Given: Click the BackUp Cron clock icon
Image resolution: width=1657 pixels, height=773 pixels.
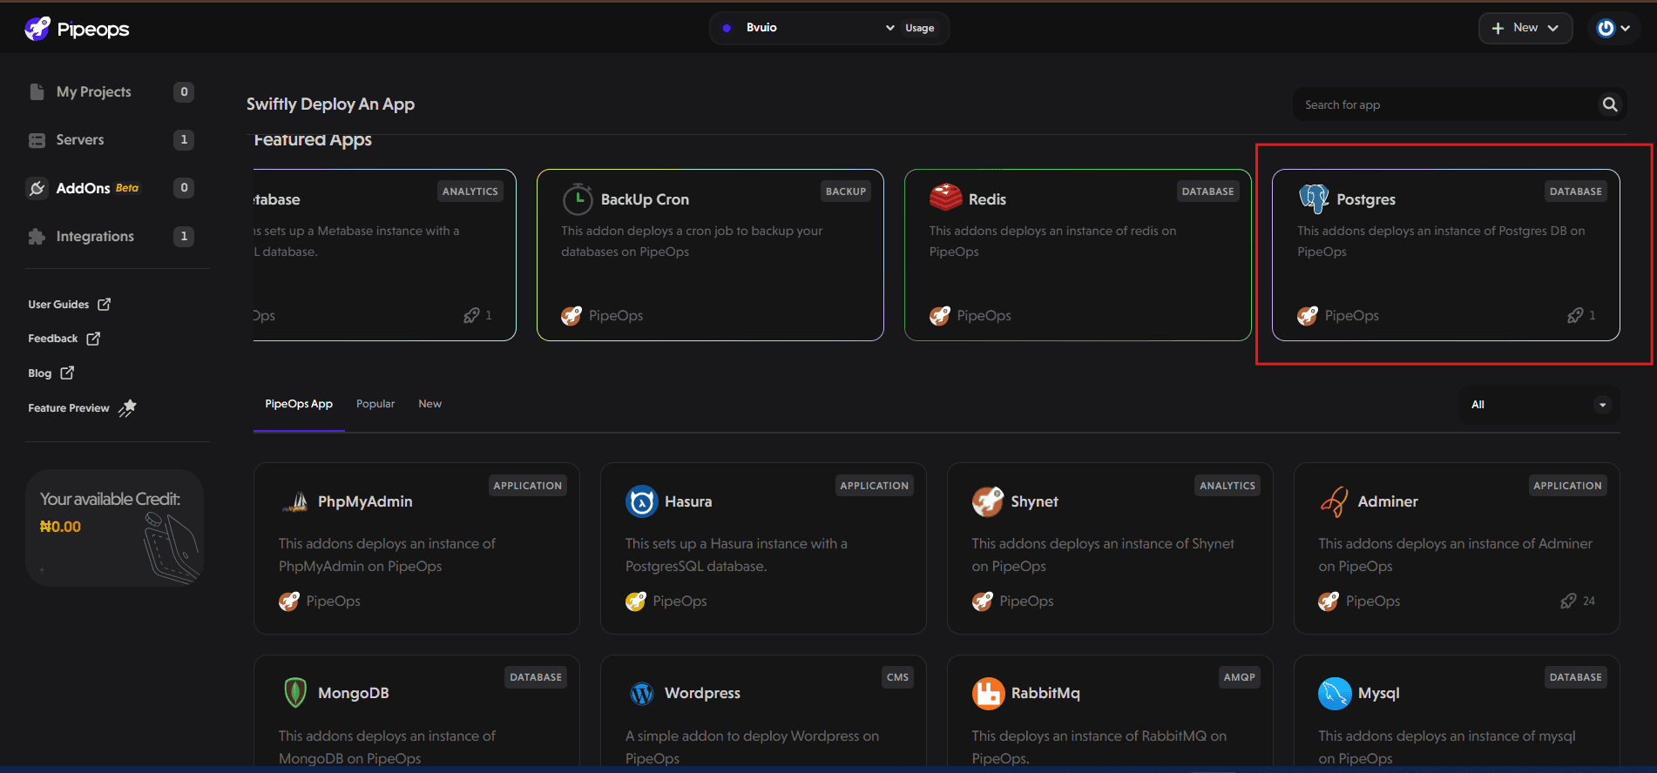Looking at the screenshot, I should tap(578, 199).
